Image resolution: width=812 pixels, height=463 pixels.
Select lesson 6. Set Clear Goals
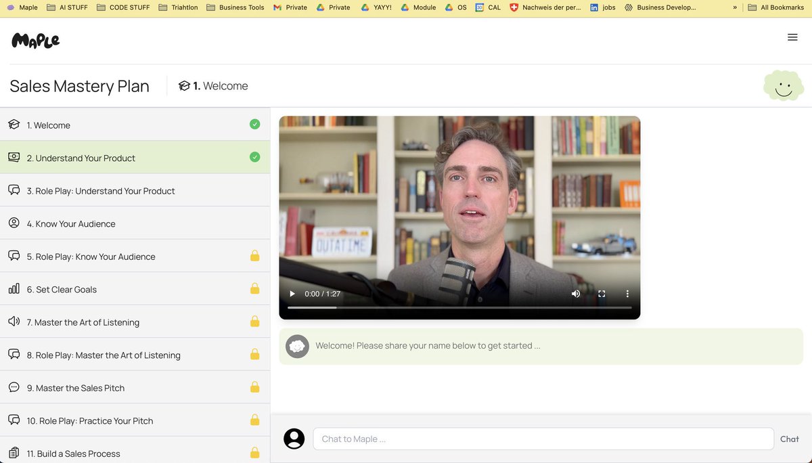coord(135,288)
